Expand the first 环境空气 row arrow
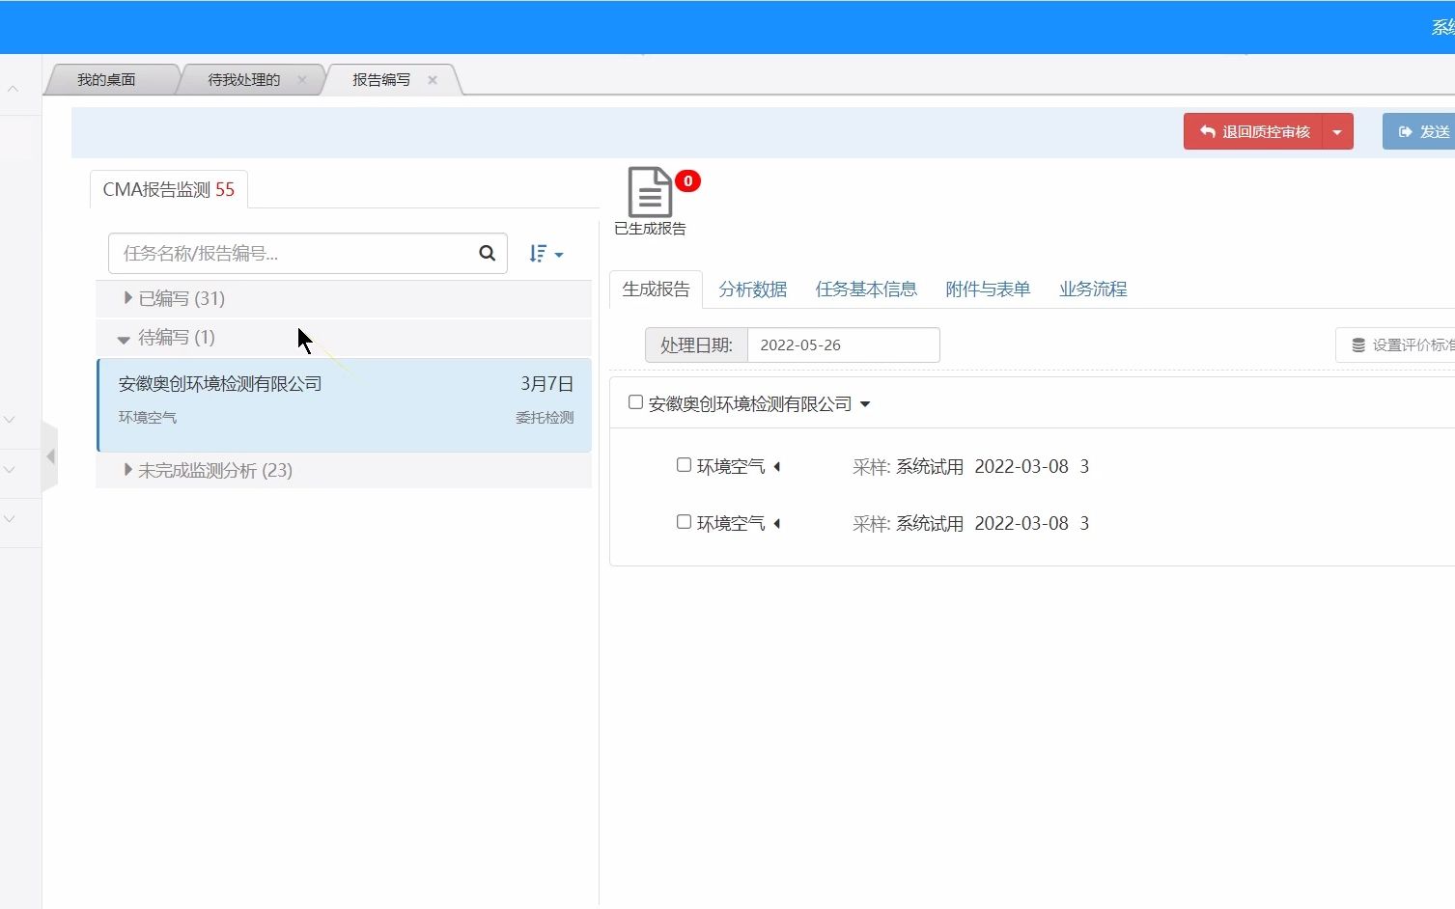 point(776,467)
